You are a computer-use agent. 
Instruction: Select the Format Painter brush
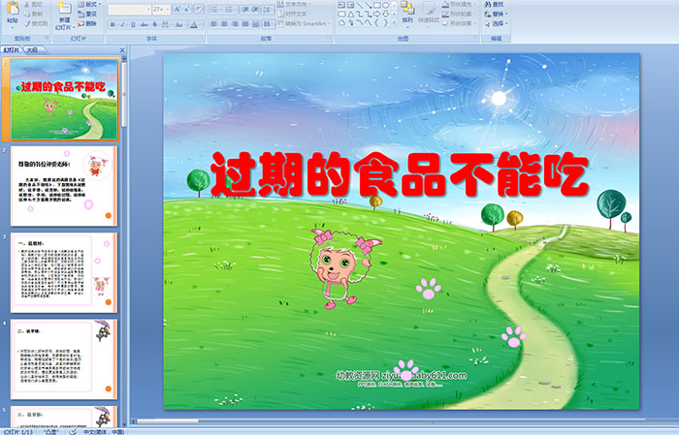(x=36, y=23)
